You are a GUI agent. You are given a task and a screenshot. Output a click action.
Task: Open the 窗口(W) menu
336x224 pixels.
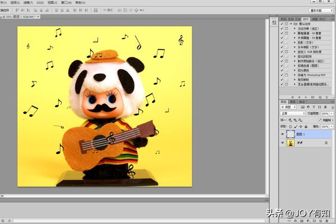tap(66, 3)
